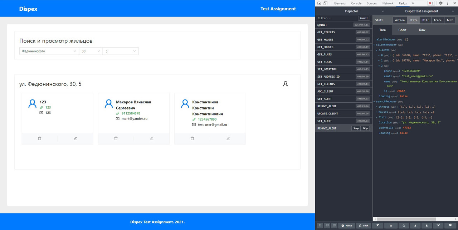Activate the DevTools element picker icon
This screenshot has height=230, width=458.
pos(319,3)
